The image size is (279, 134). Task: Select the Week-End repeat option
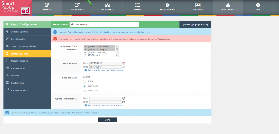(84, 91)
